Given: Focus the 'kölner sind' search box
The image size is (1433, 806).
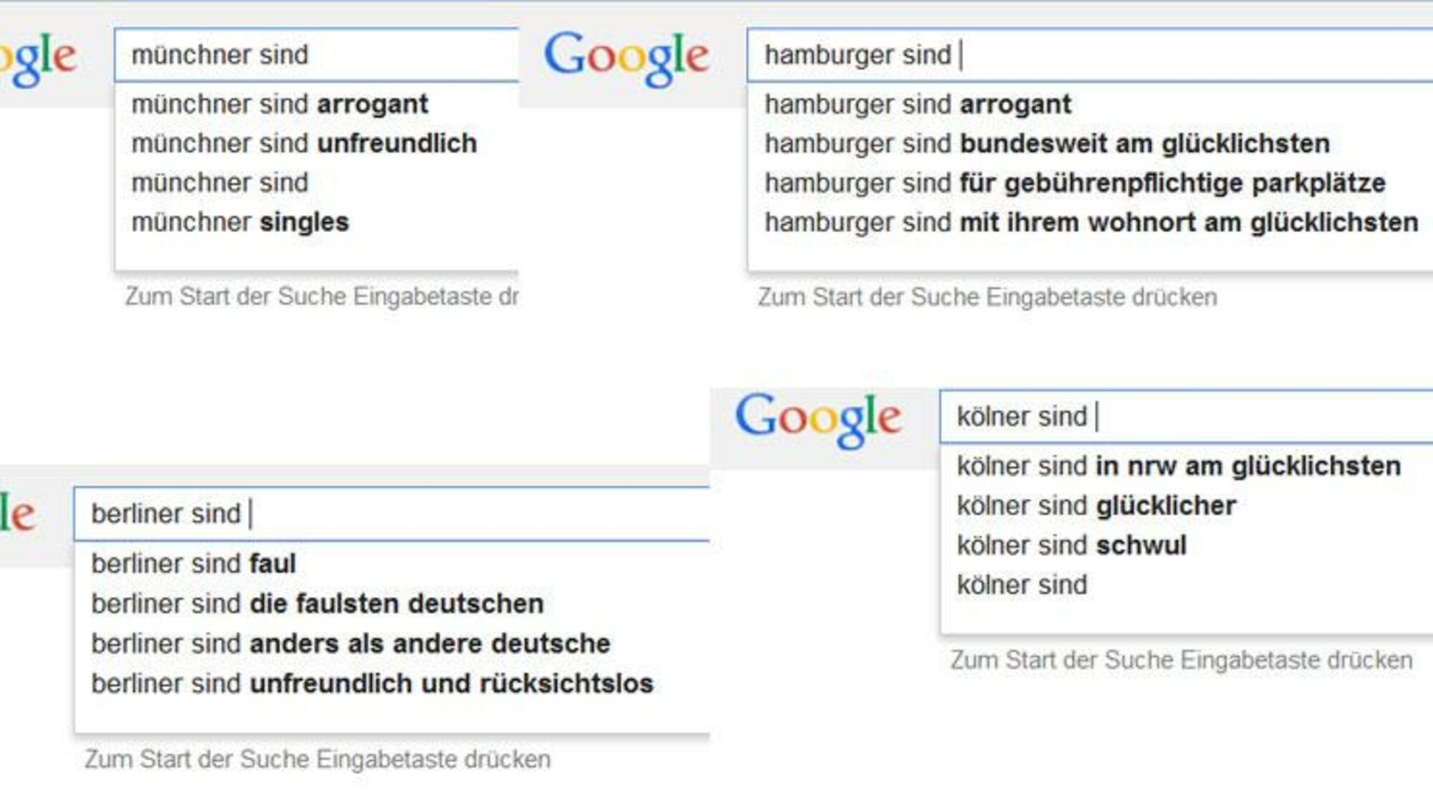Looking at the screenshot, I should 1187,416.
